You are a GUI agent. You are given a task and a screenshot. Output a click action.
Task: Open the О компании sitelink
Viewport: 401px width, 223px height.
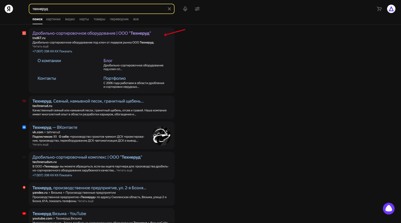(x=49, y=61)
